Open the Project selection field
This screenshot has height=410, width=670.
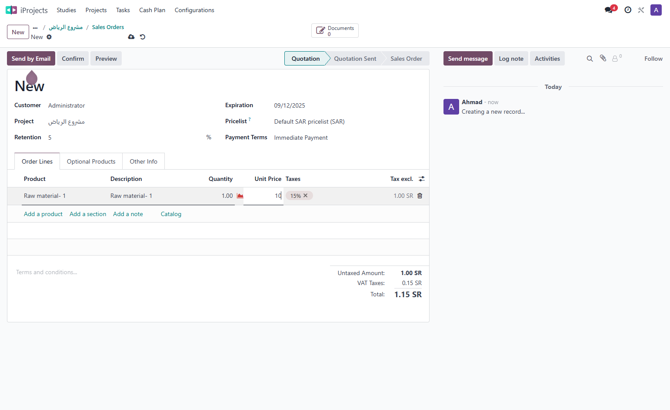[x=129, y=121]
